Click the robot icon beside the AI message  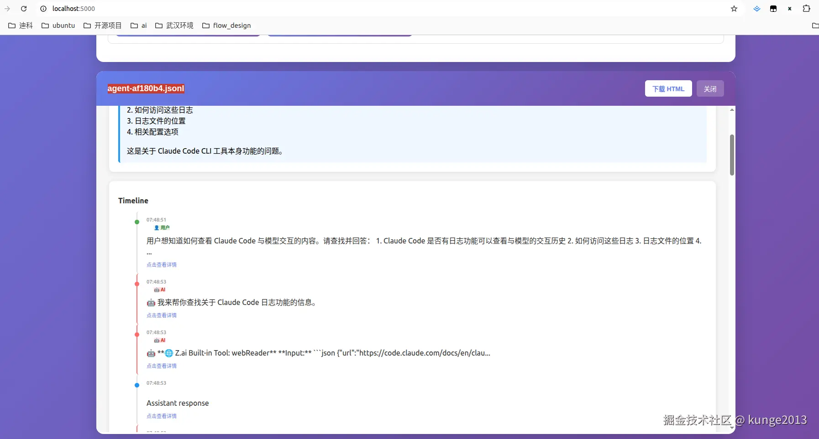[151, 303]
